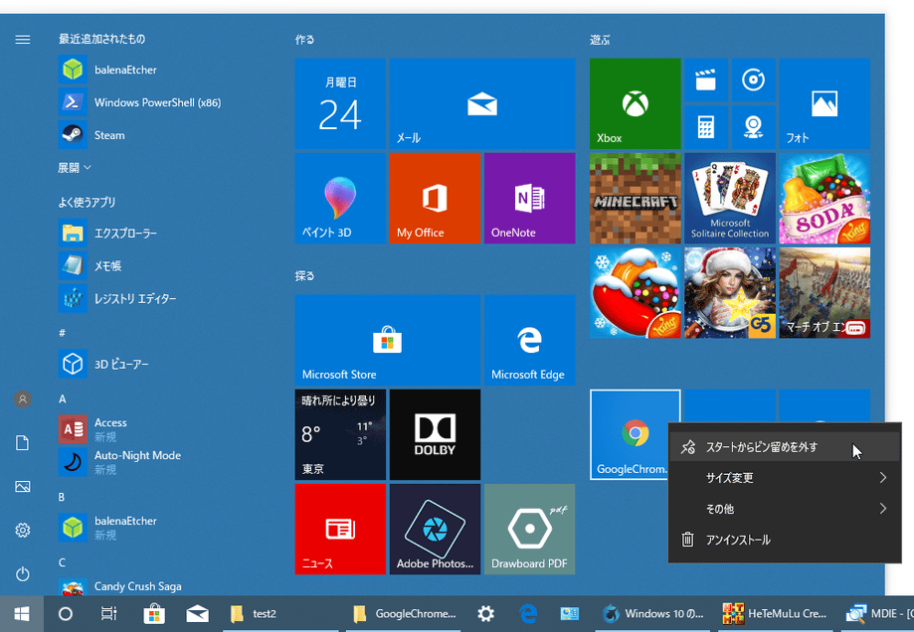The image size is (914, 632).
Task: Open the フォト photos tile
Action: coord(824,103)
